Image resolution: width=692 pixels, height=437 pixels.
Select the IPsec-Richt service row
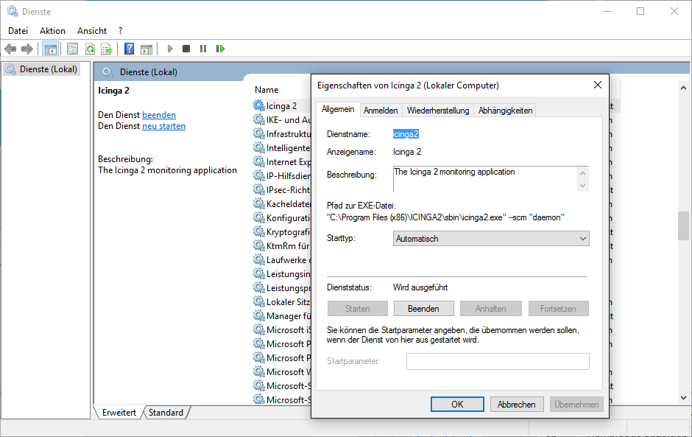[x=282, y=190]
